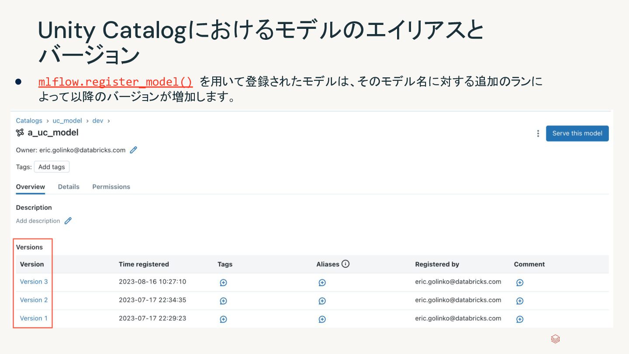
Task: Switch to the Details tab
Action: pos(69,187)
